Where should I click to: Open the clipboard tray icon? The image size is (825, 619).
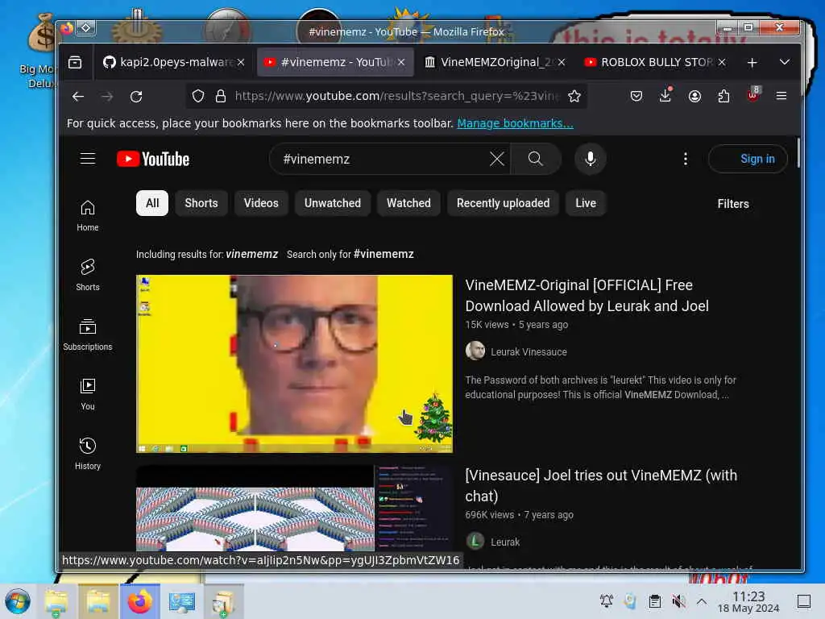(654, 601)
